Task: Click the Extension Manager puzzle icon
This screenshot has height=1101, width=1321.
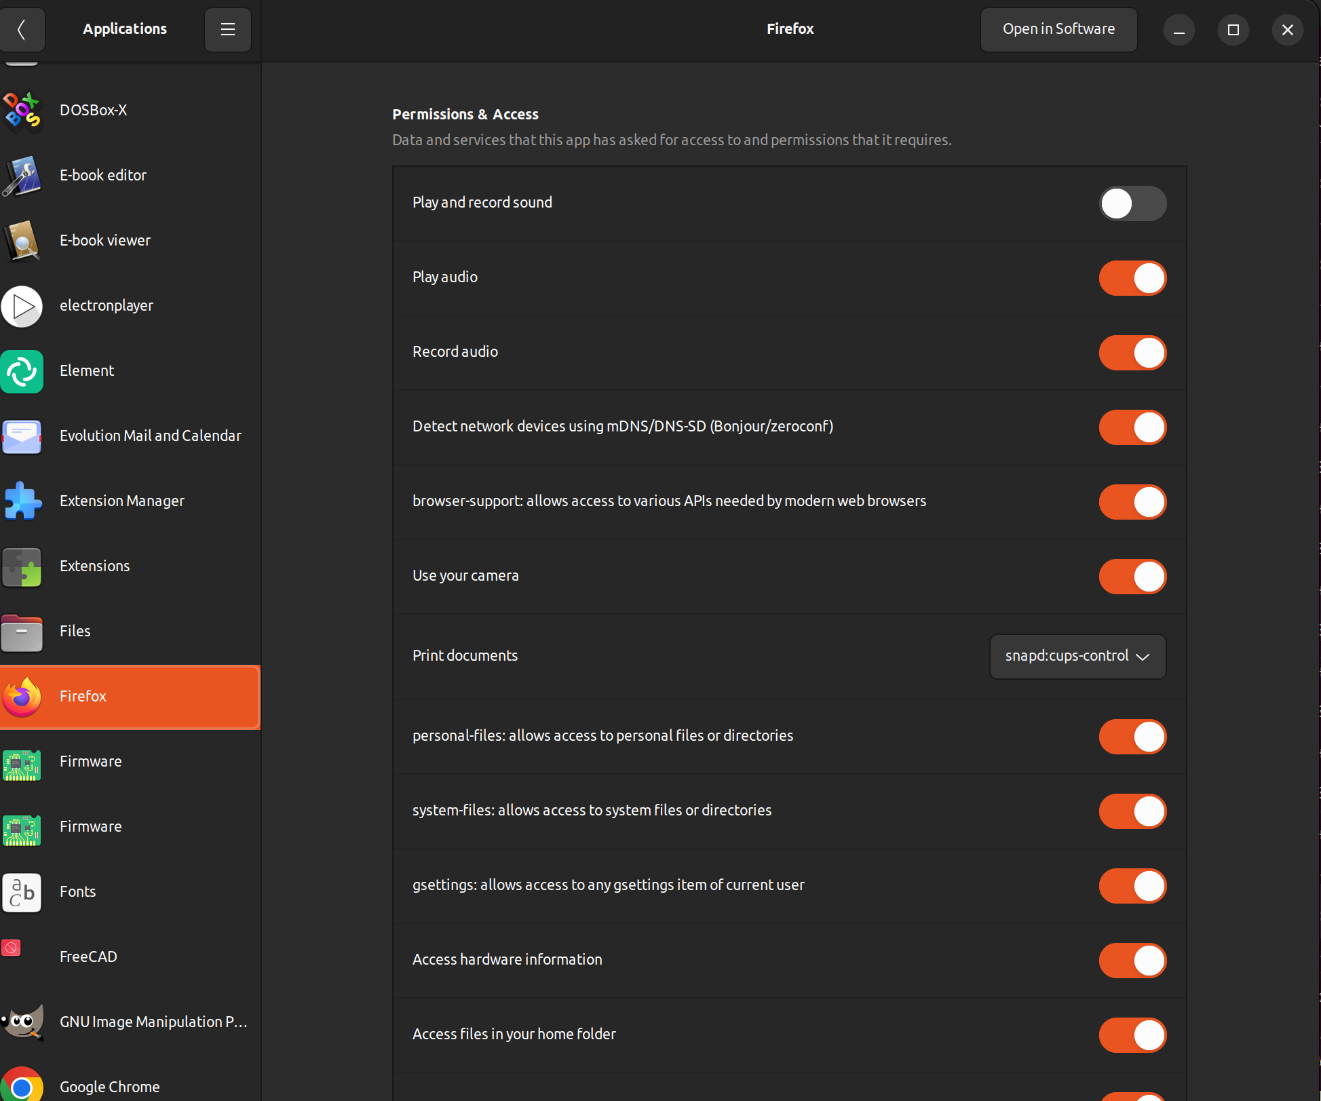Action: click(x=22, y=501)
